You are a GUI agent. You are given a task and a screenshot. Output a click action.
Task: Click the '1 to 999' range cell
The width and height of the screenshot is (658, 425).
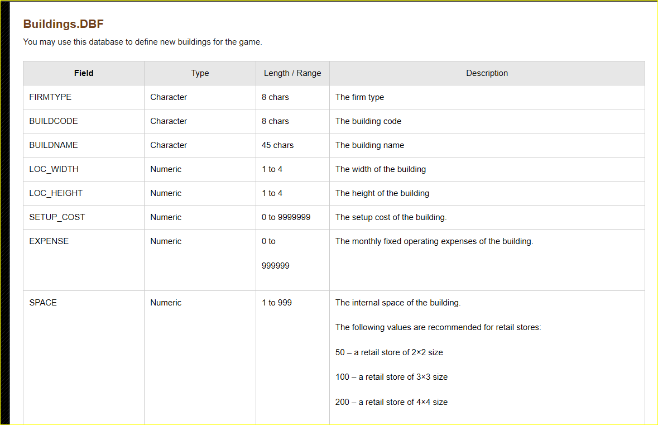coord(292,358)
